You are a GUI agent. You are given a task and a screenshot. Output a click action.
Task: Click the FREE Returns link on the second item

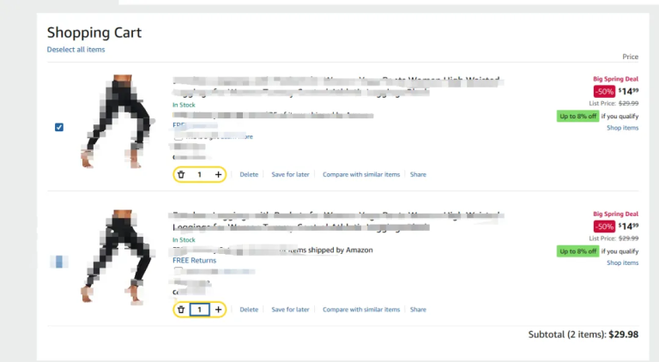point(194,260)
